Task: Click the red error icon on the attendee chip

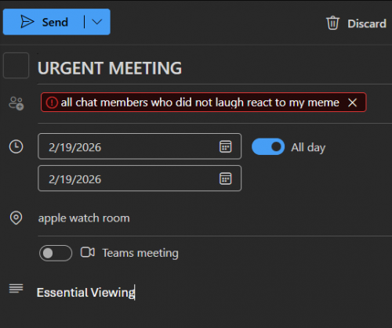Action: [x=52, y=103]
